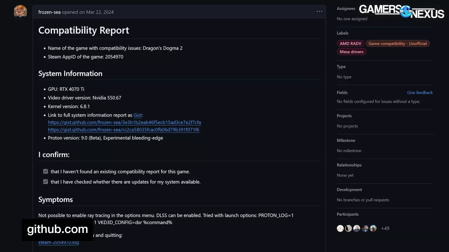Click the 'Not possible to enable ray tracing' paragraph
This screenshot has height=252, width=449.
pos(166,219)
